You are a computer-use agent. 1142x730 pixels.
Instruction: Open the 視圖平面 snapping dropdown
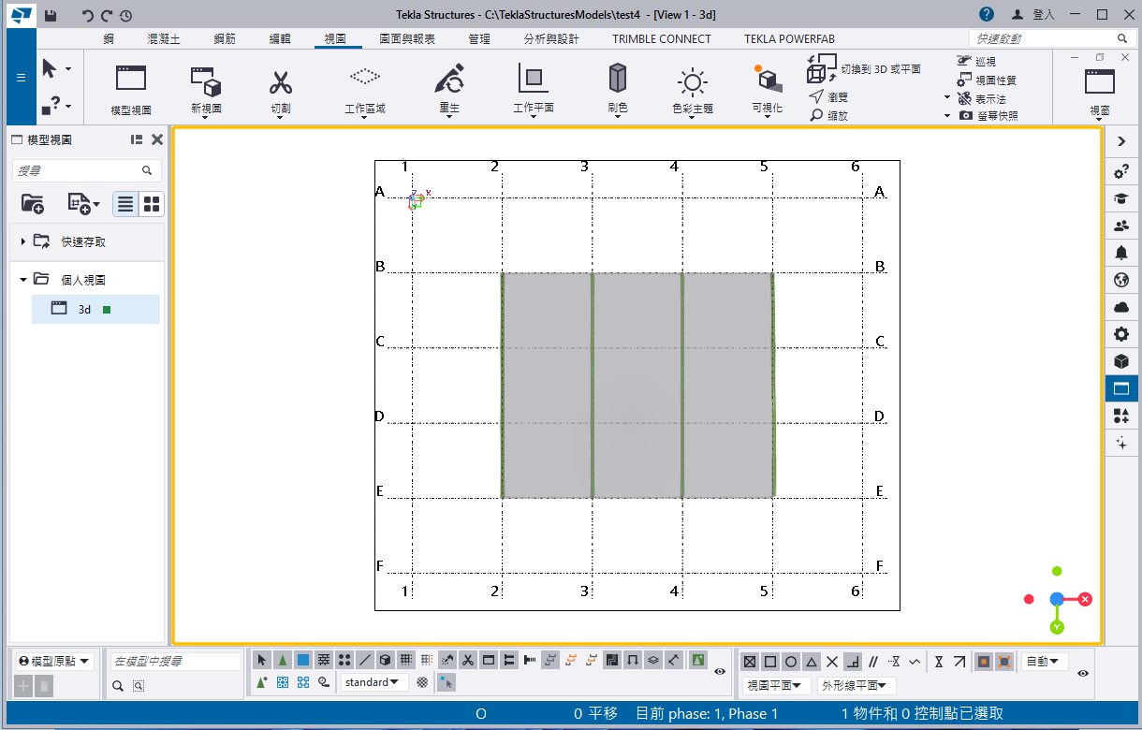click(776, 685)
